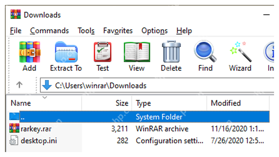Open the Help menu
Viewport: 279px width, 157px height.
[184, 31]
